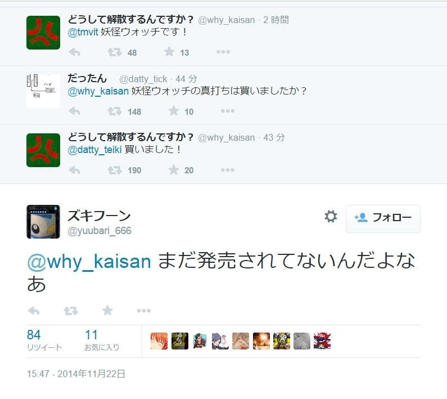Open gear settings menu beside フォロー

331,217
